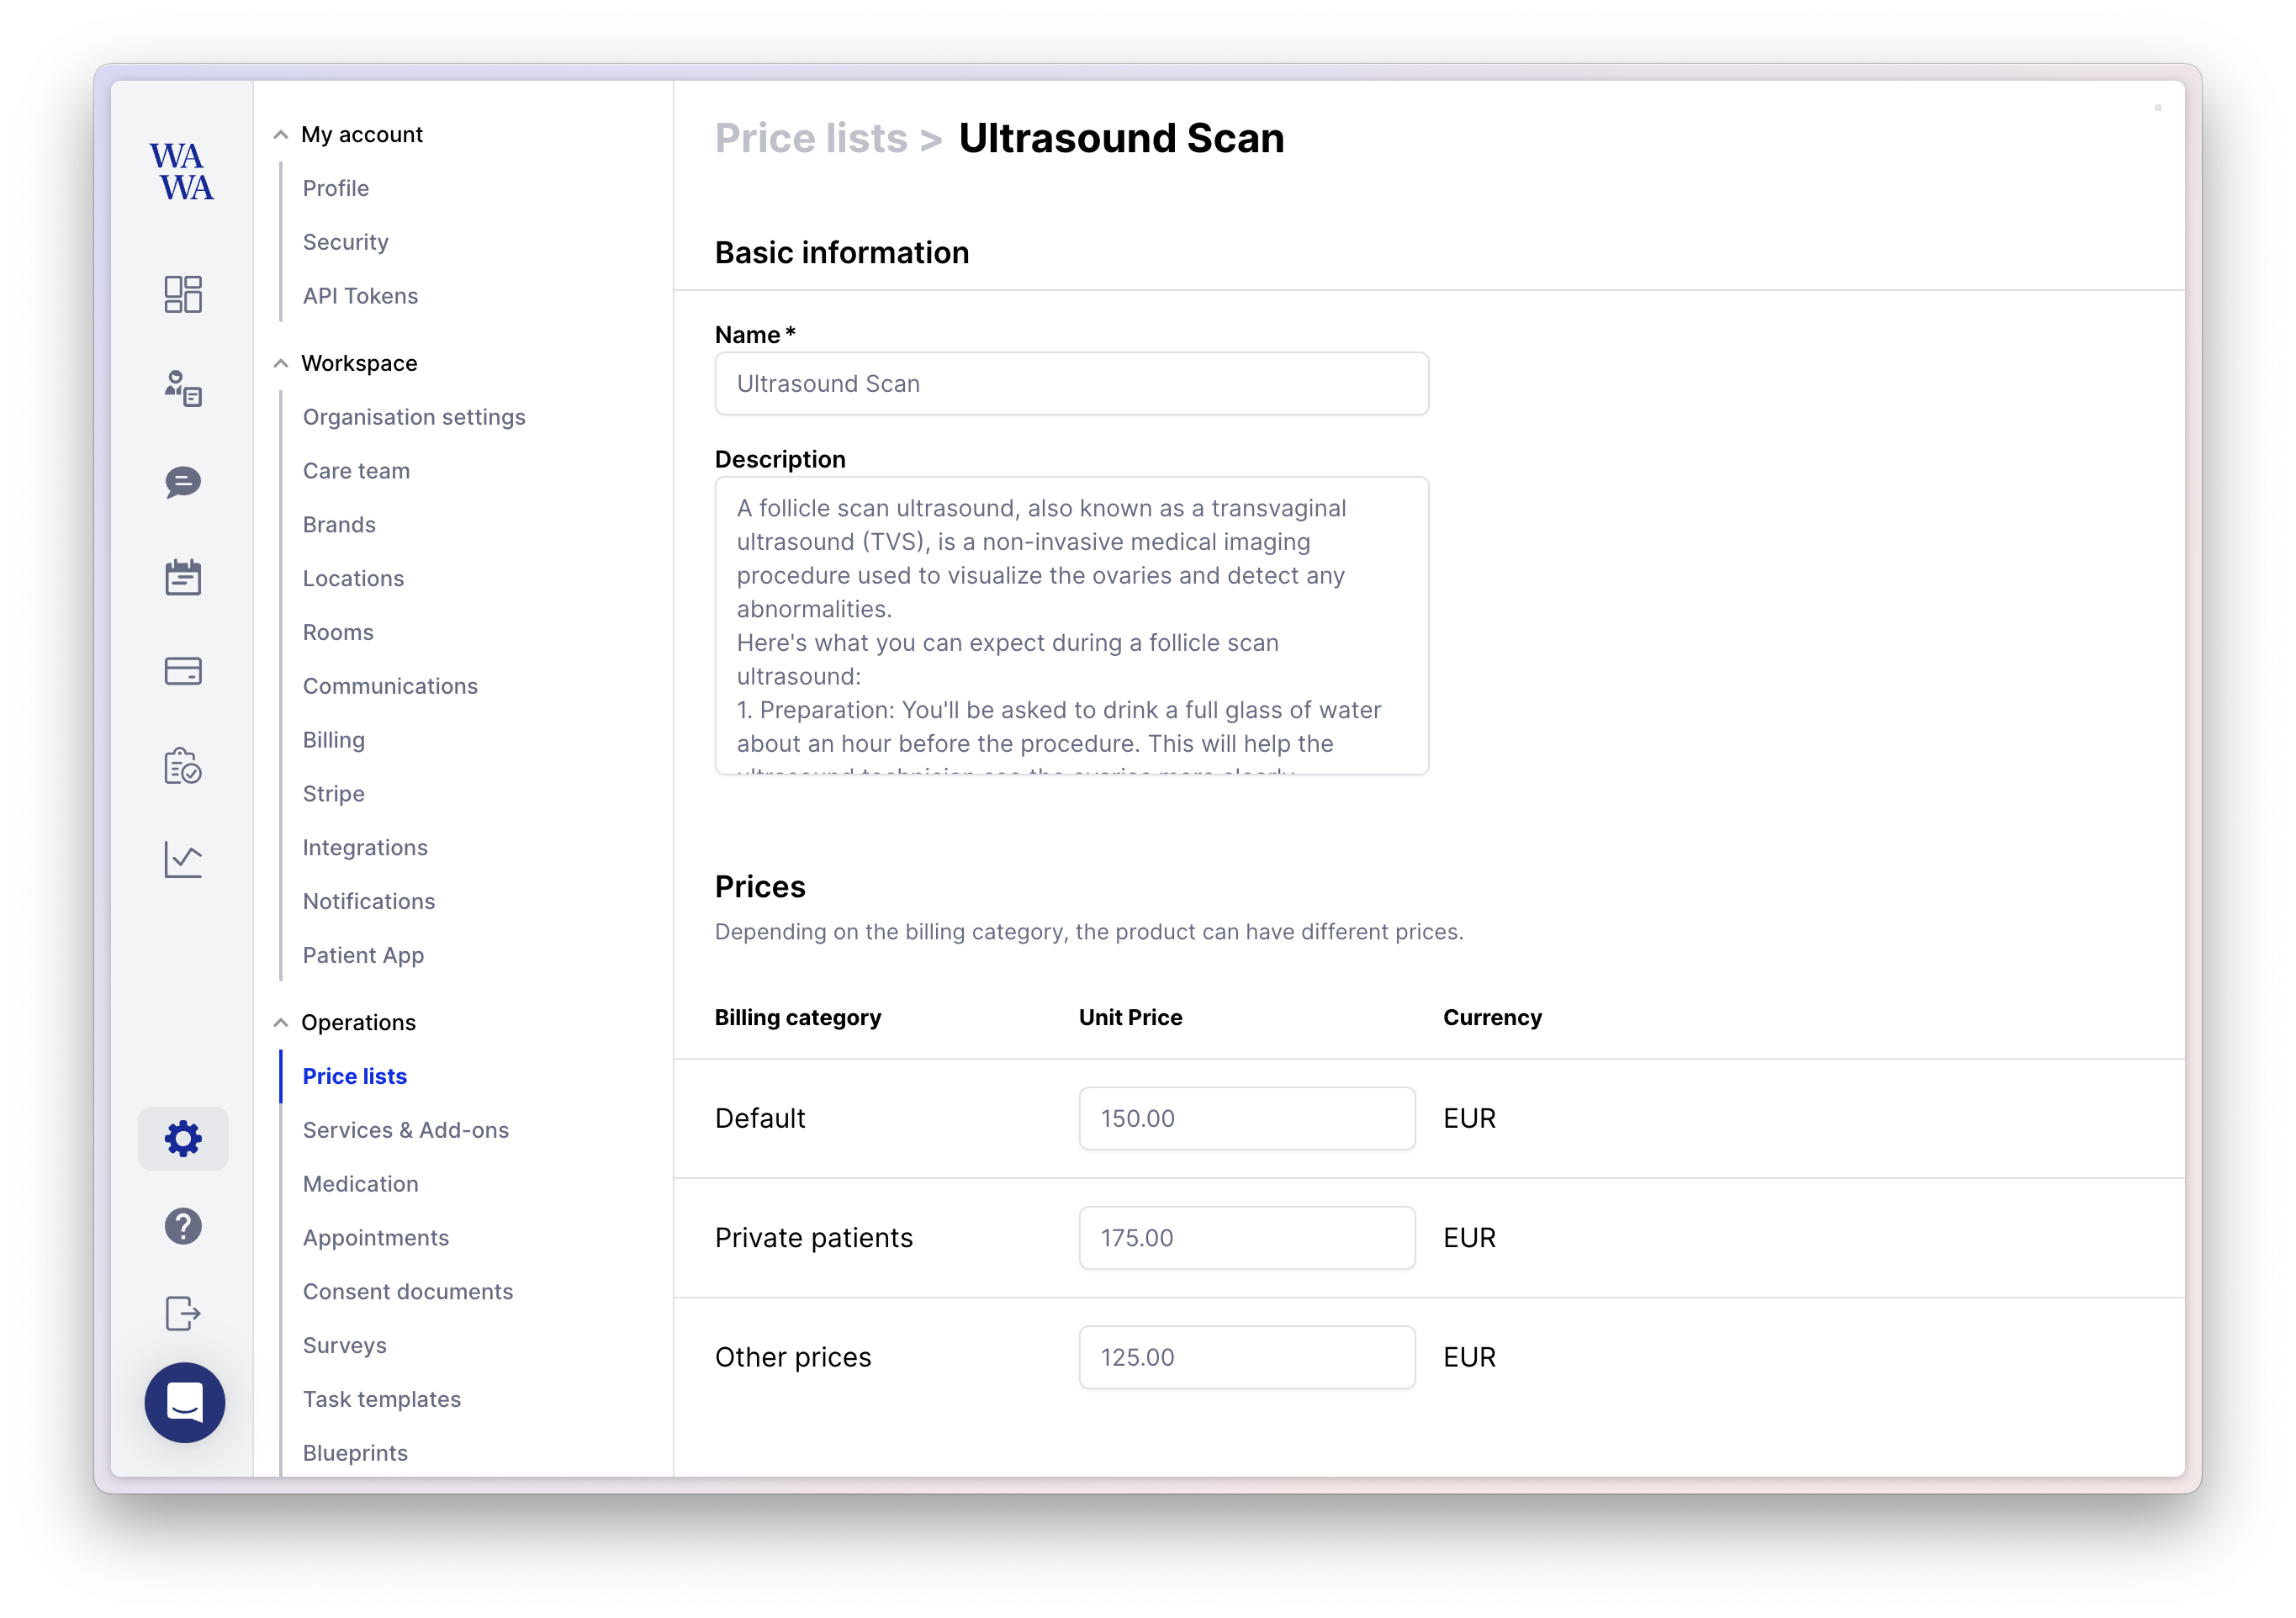Collapse the Operations section
Viewport: 2296px width, 1618px height.
pyautogui.click(x=281, y=1023)
